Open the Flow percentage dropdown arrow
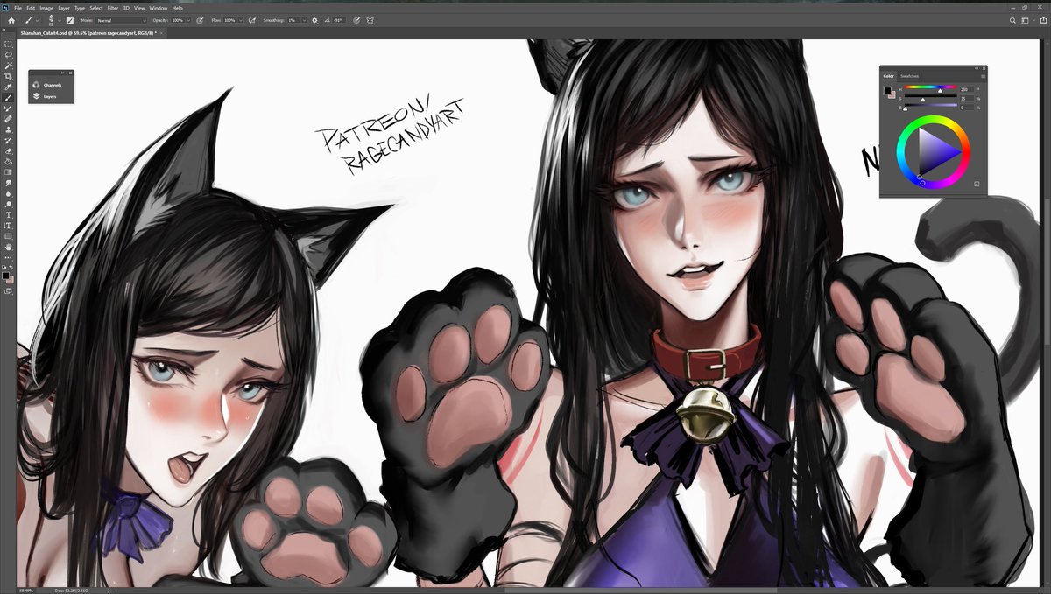The image size is (1051, 594). (241, 20)
